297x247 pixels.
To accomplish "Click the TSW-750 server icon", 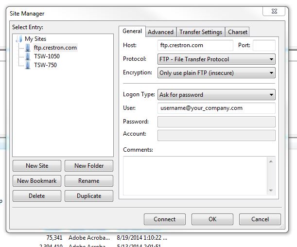I will [29, 65].
